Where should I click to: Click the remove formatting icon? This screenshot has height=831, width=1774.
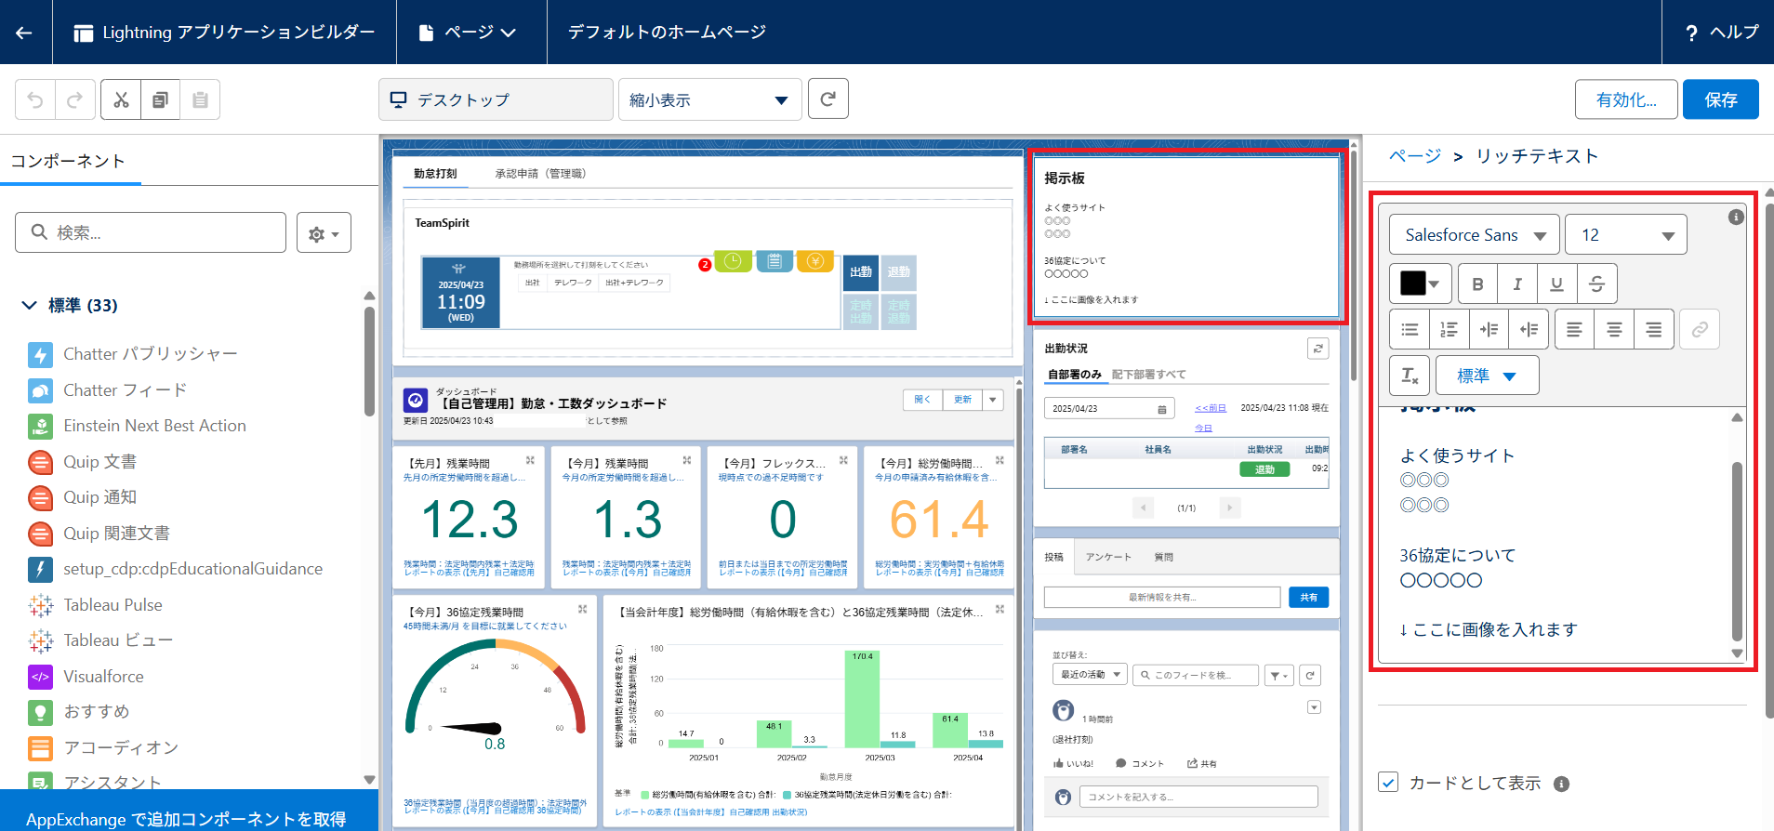point(1410,376)
